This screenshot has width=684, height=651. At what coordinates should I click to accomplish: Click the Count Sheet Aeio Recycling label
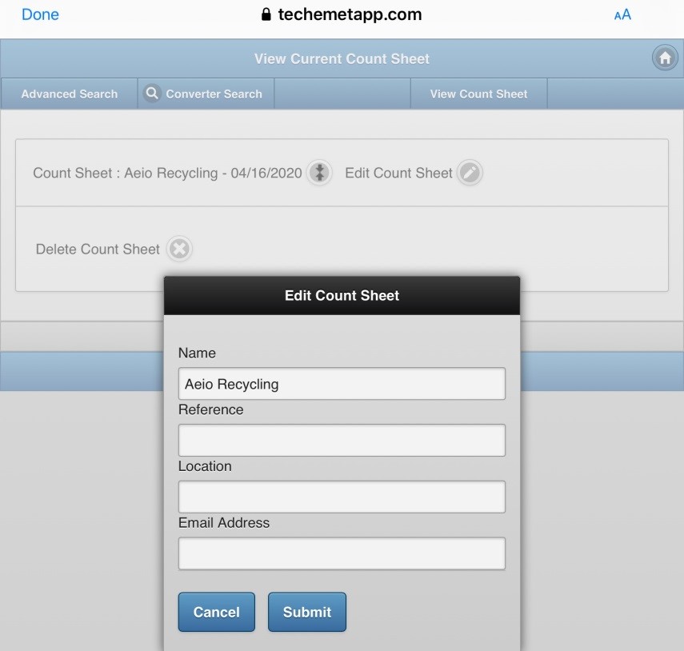pyautogui.click(x=167, y=173)
